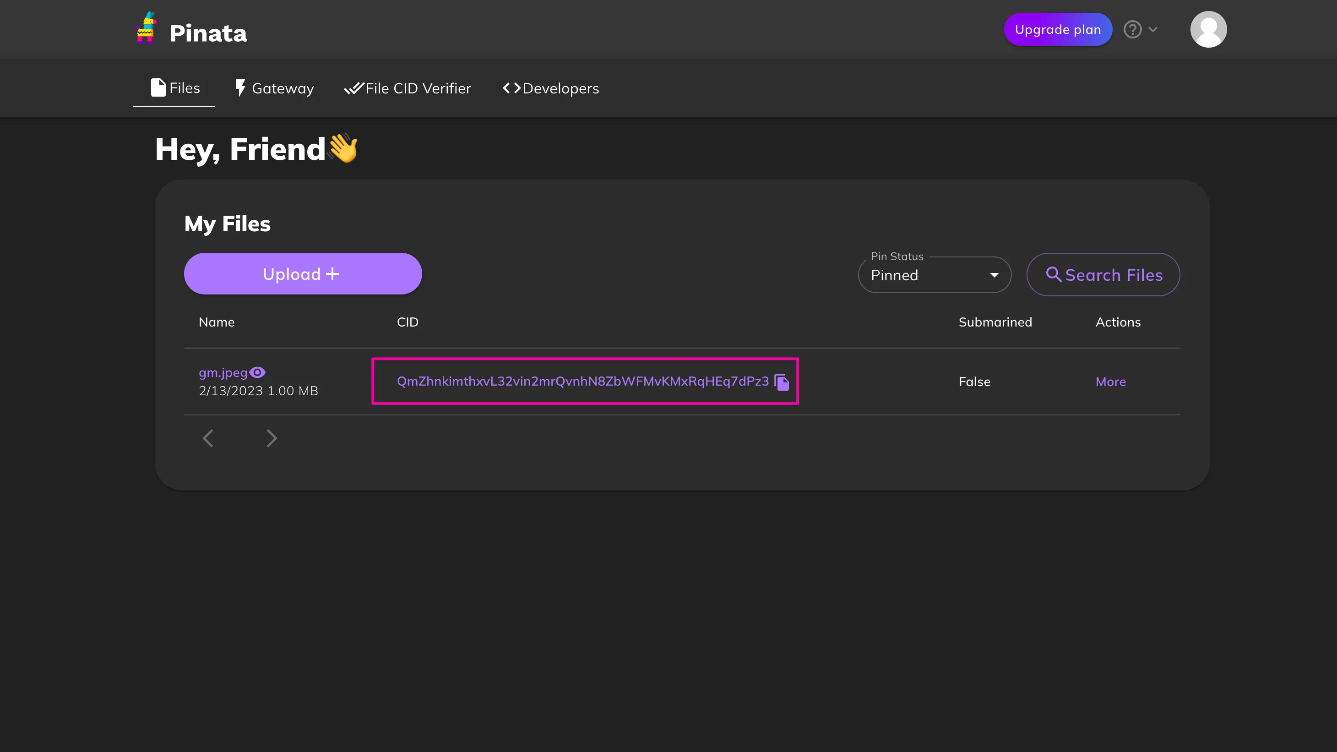The width and height of the screenshot is (1337, 752).
Task: Go to the Developers tab
Action: 551,88
